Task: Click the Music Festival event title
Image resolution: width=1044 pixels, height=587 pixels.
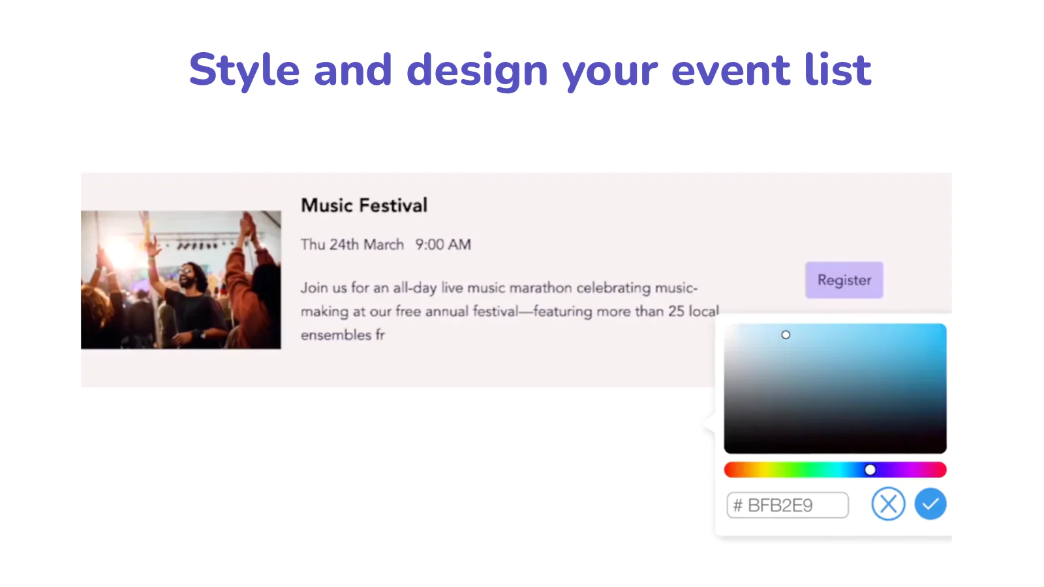Action: [x=364, y=205]
